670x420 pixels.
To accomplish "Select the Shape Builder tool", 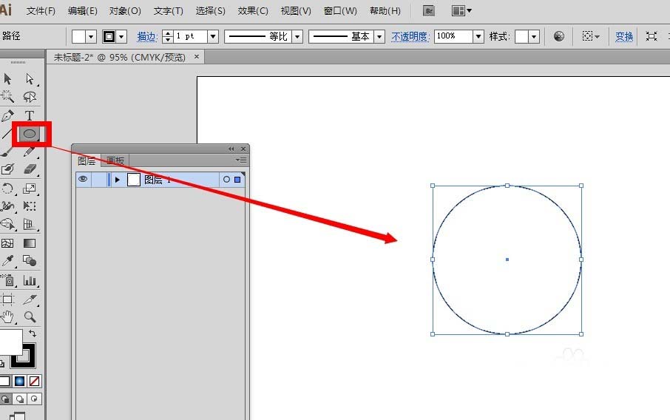I will (x=7, y=224).
